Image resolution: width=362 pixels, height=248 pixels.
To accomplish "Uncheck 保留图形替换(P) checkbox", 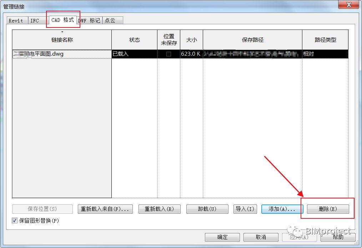I will pyautogui.click(x=15, y=221).
